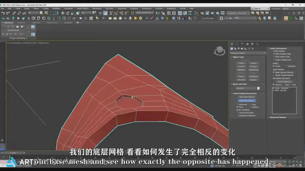The image size is (305, 171).
Task: Select the Geometry category icon
Action: click(232, 49)
